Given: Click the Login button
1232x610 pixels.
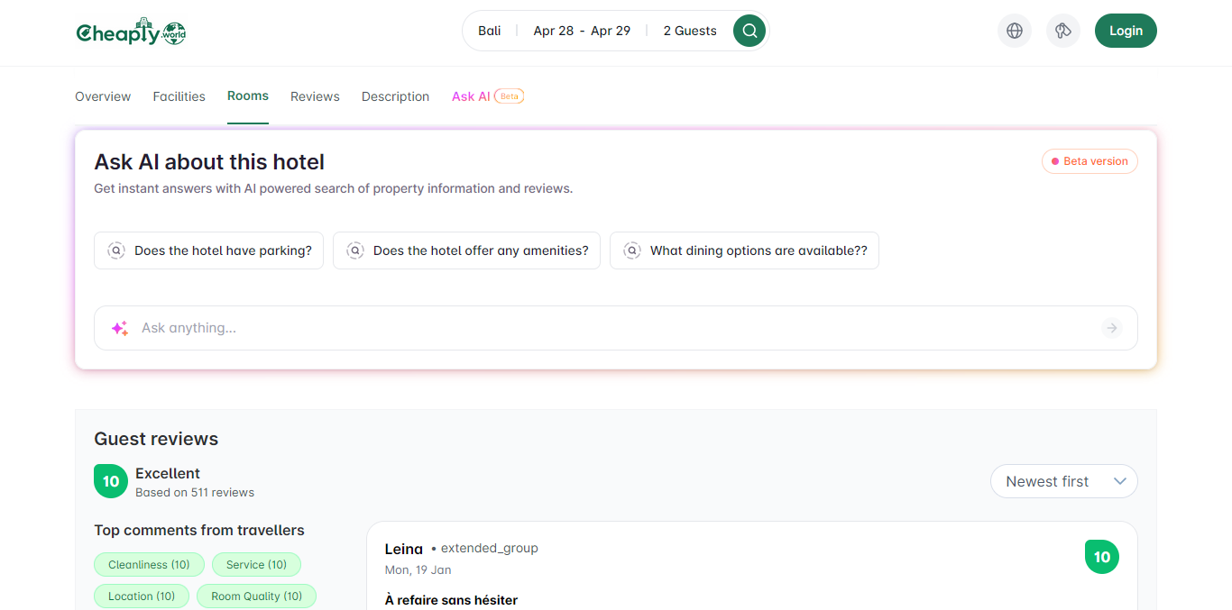Looking at the screenshot, I should click(1126, 31).
